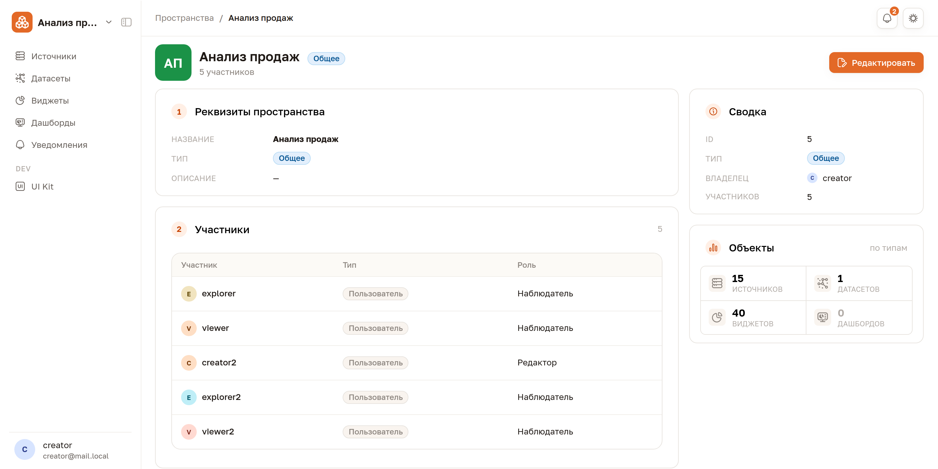Click the Общее badge beside the title
938x469 pixels.
coord(326,59)
